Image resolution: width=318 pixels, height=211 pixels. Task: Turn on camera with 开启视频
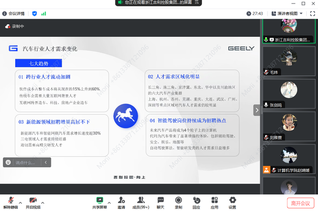33,201
